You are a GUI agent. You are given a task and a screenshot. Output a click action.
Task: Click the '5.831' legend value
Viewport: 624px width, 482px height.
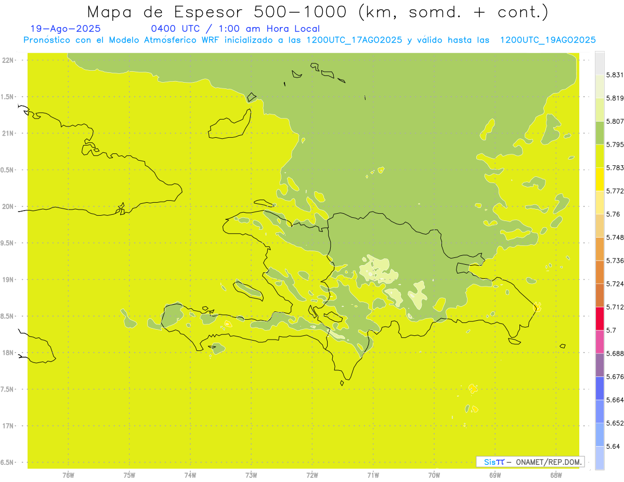tap(615, 75)
